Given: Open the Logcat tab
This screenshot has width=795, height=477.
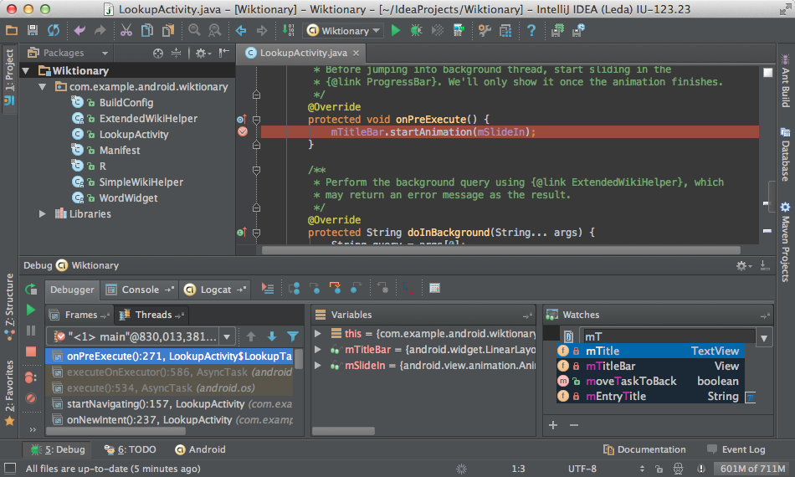Looking at the screenshot, I should pos(215,290).
